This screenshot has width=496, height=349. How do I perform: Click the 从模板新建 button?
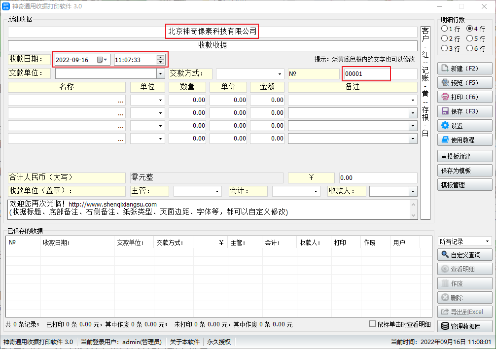464,156
